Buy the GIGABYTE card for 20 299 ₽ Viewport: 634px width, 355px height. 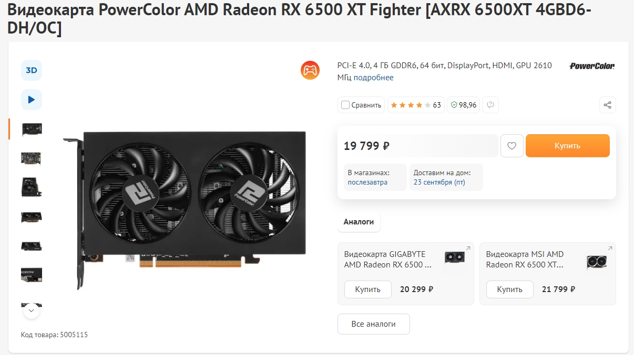pyautogui.click(x=368, y=289)
